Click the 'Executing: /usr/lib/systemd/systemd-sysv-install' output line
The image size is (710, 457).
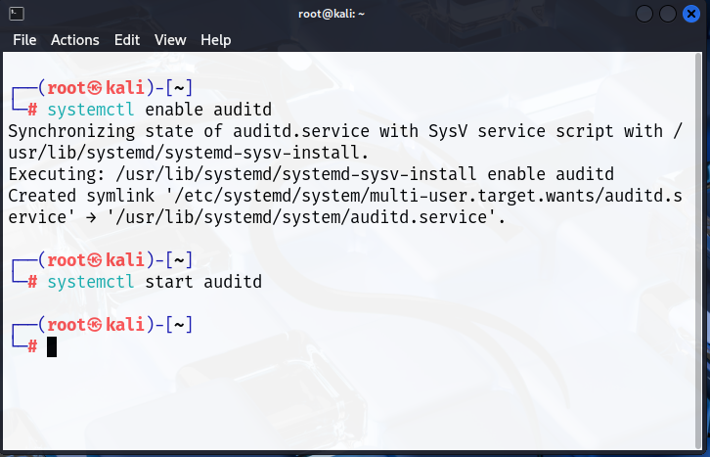(x=311, y=174)
